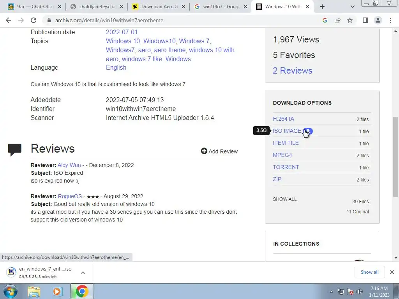Expand the tab search dropdown arrow
This screenshot has width=399, height=299.
pyautogui.click(x=352, y=7)
